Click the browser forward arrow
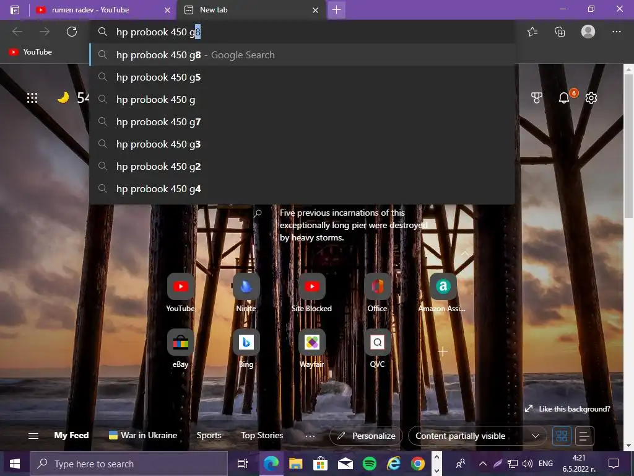634x476 pixels. click(x=45, y=32)
